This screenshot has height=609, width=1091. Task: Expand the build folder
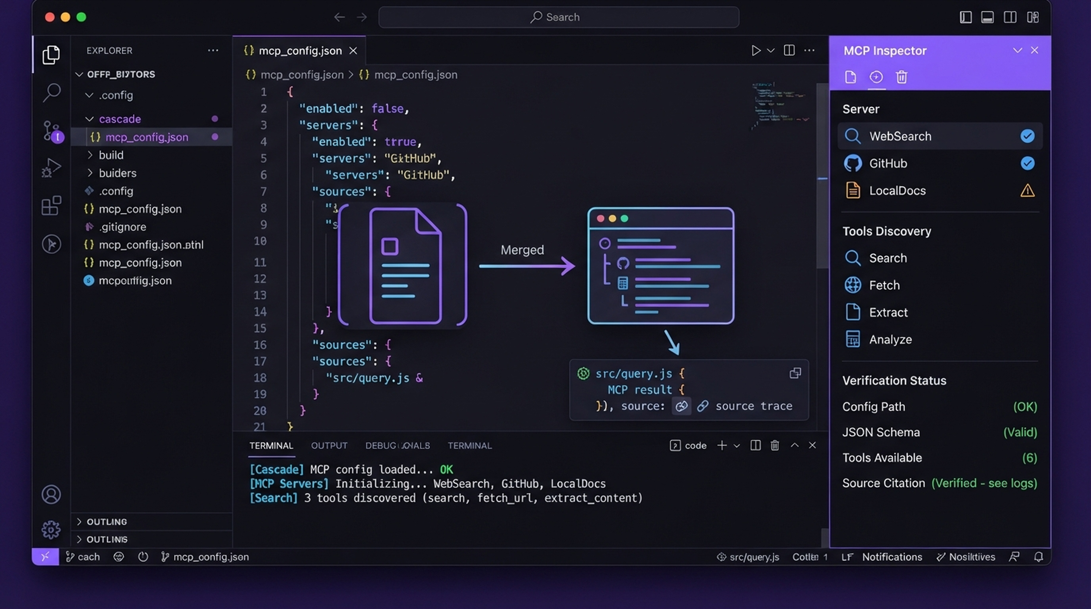pos(90,155)
